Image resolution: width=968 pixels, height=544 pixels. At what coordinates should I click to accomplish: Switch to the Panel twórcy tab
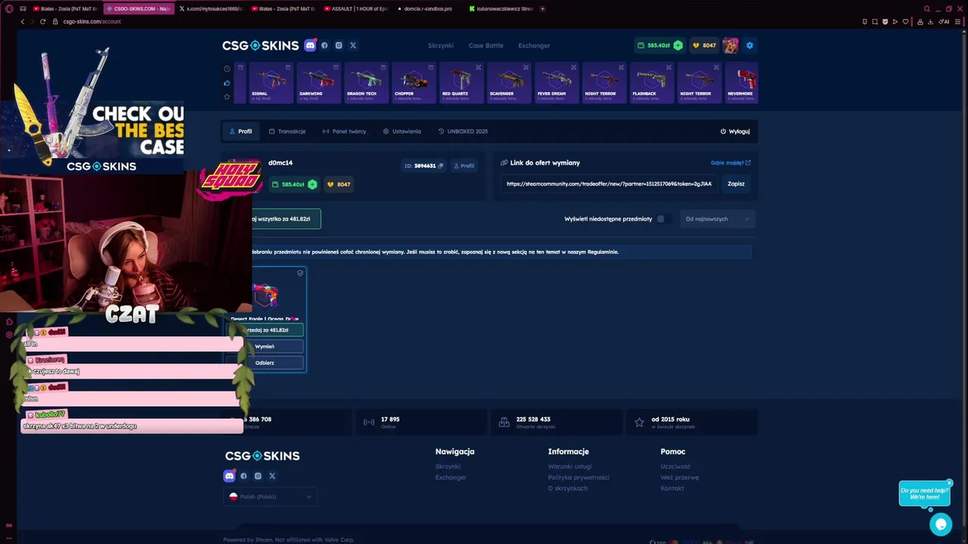(344, 131)
